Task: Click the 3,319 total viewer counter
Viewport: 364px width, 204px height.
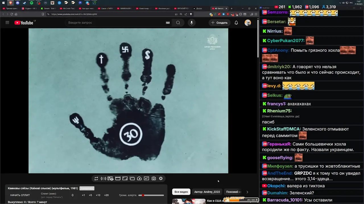Action: tap(328, 7)
